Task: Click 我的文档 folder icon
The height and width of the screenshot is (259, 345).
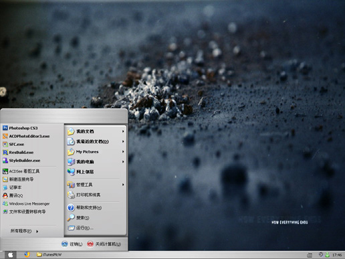Action: [x=71, y=131]
